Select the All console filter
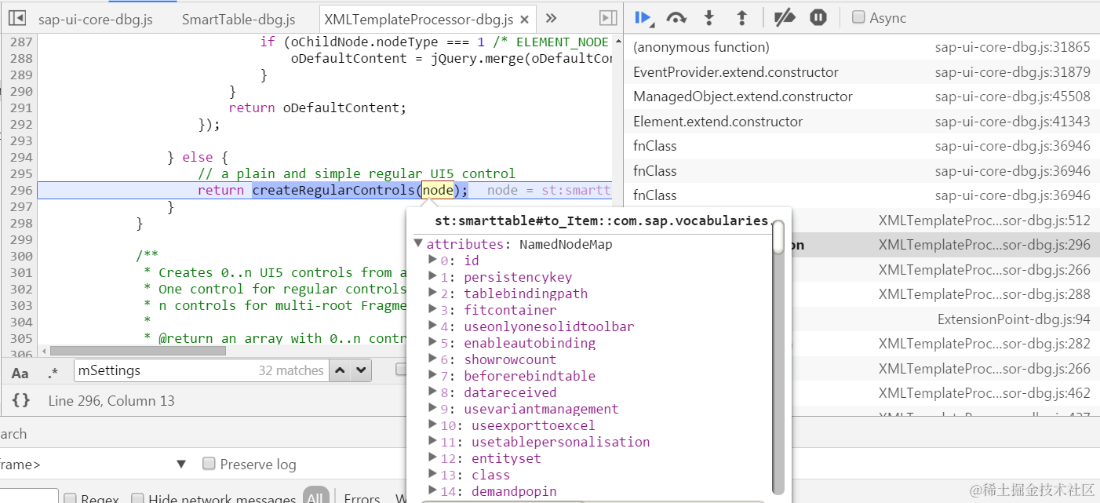 pos(315,498)
